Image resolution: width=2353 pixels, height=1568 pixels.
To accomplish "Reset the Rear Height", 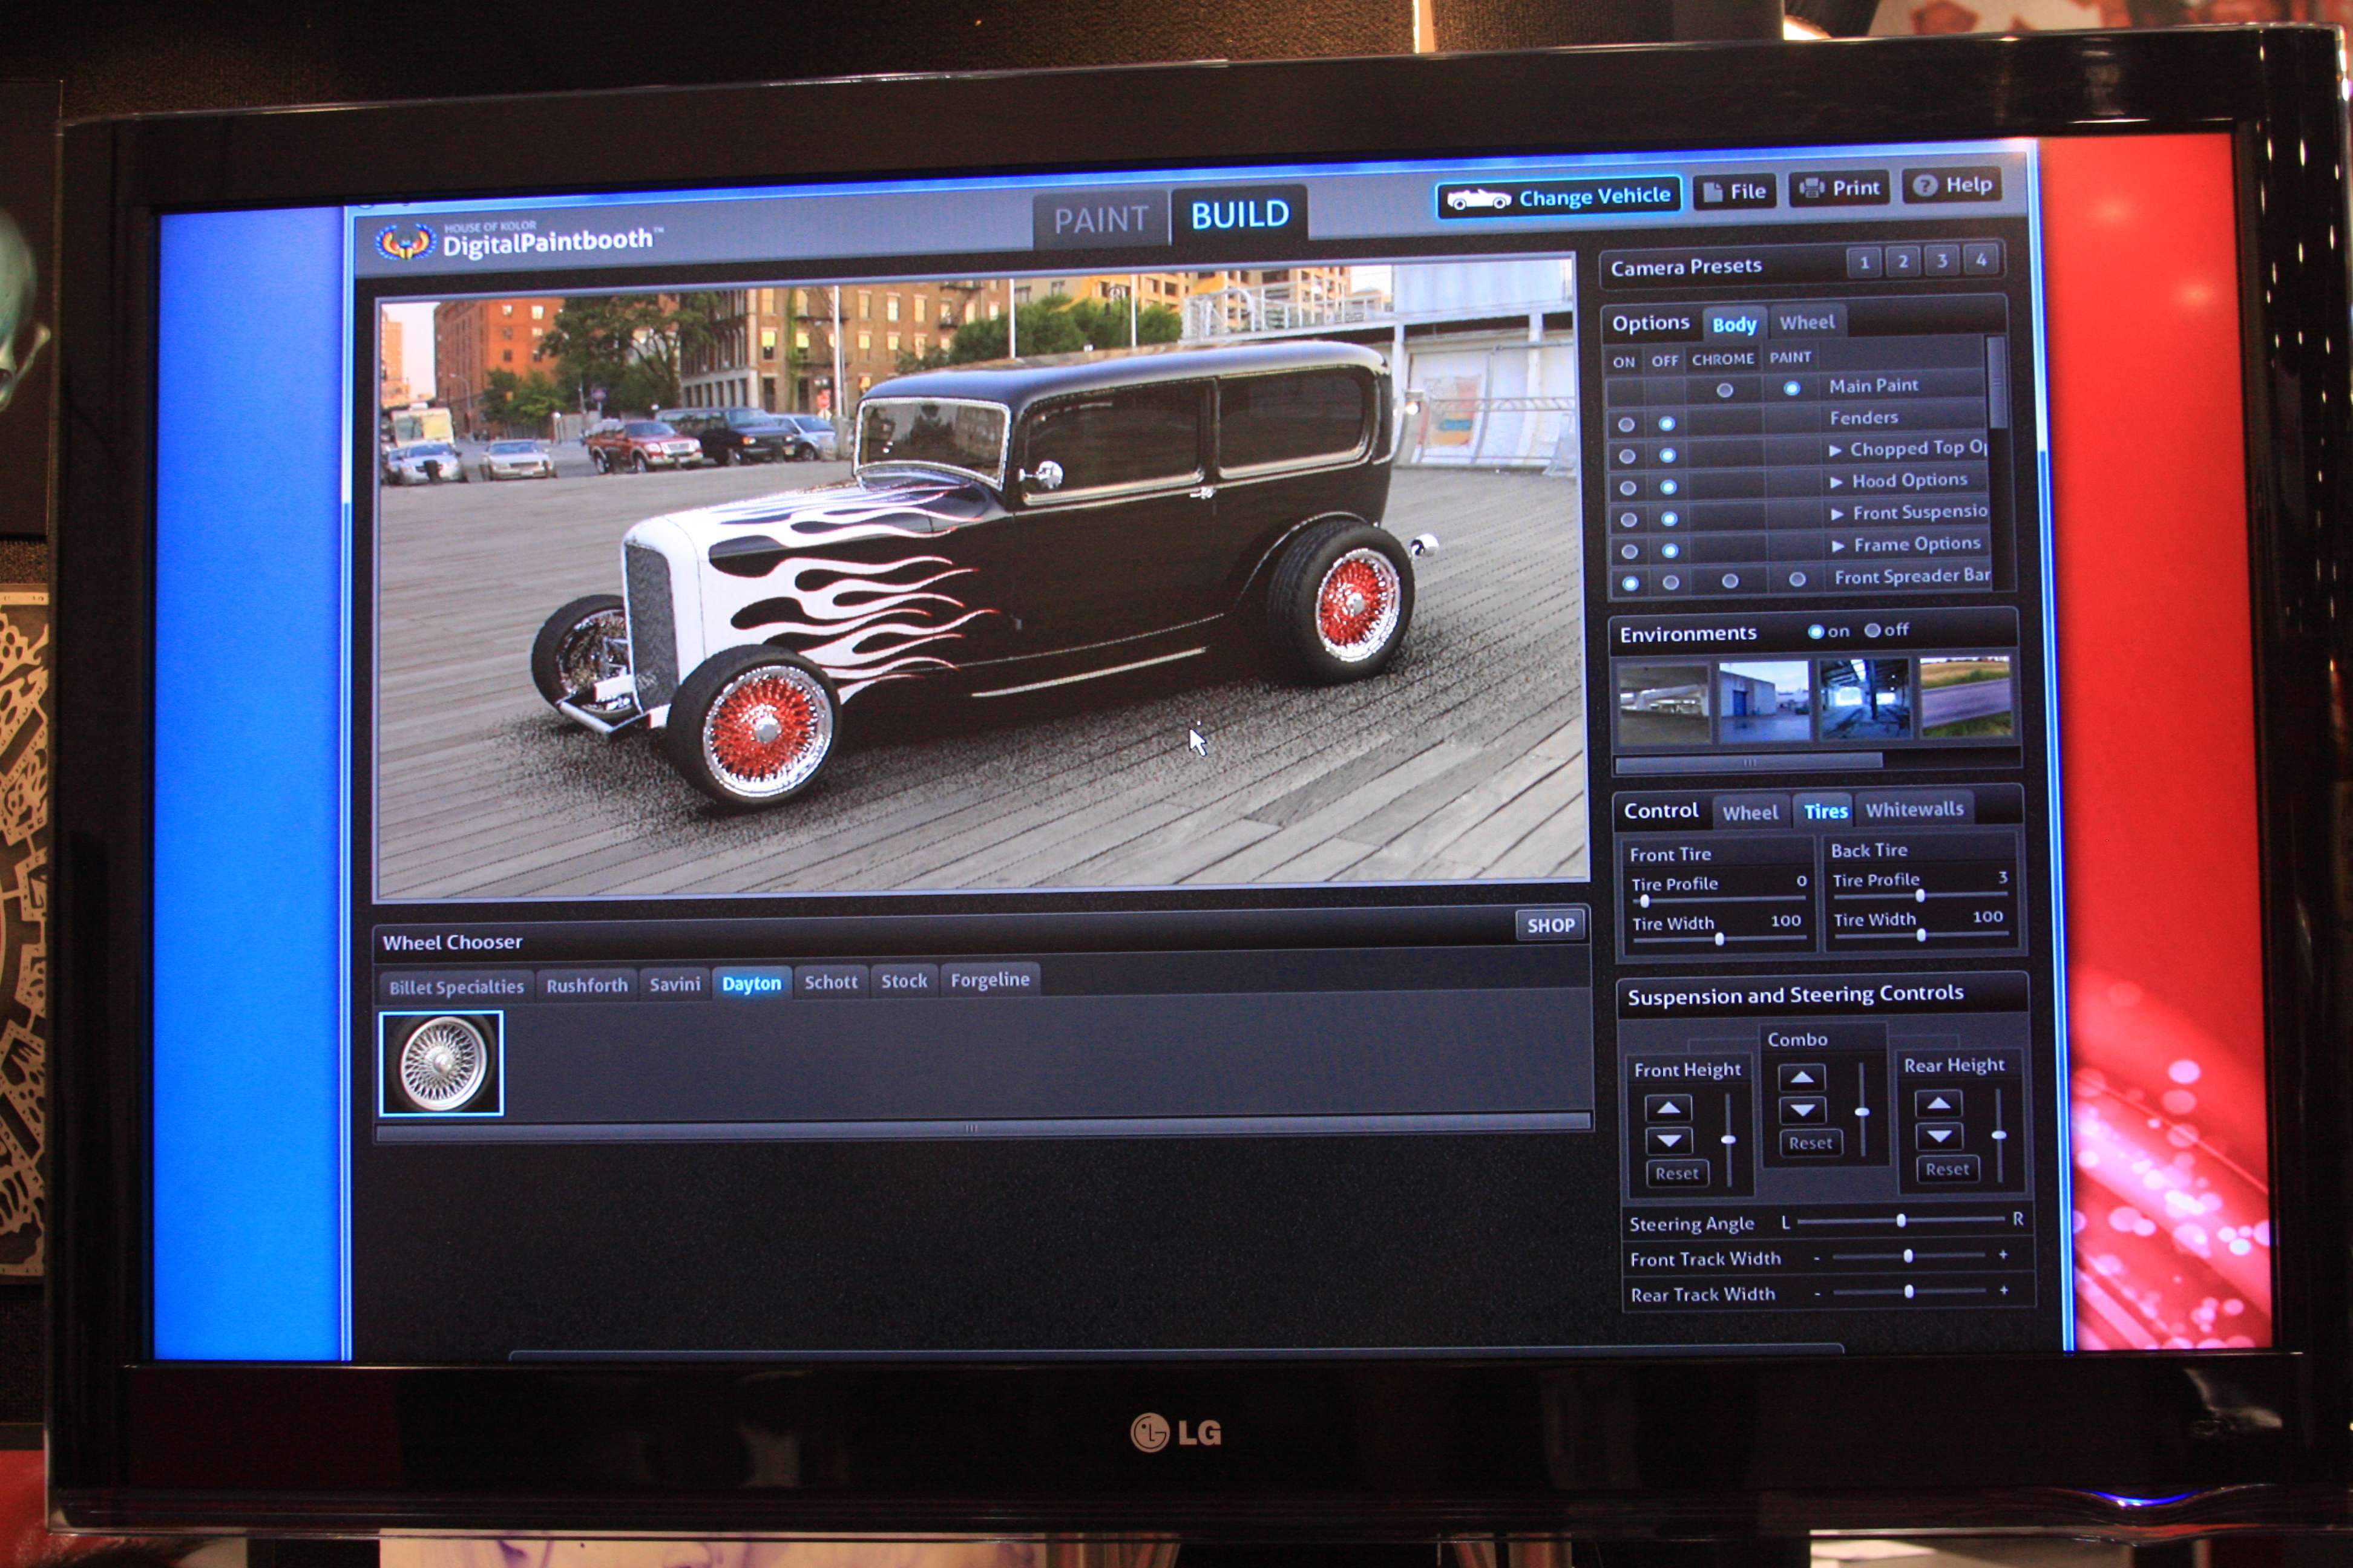I will (1947, 1169).
